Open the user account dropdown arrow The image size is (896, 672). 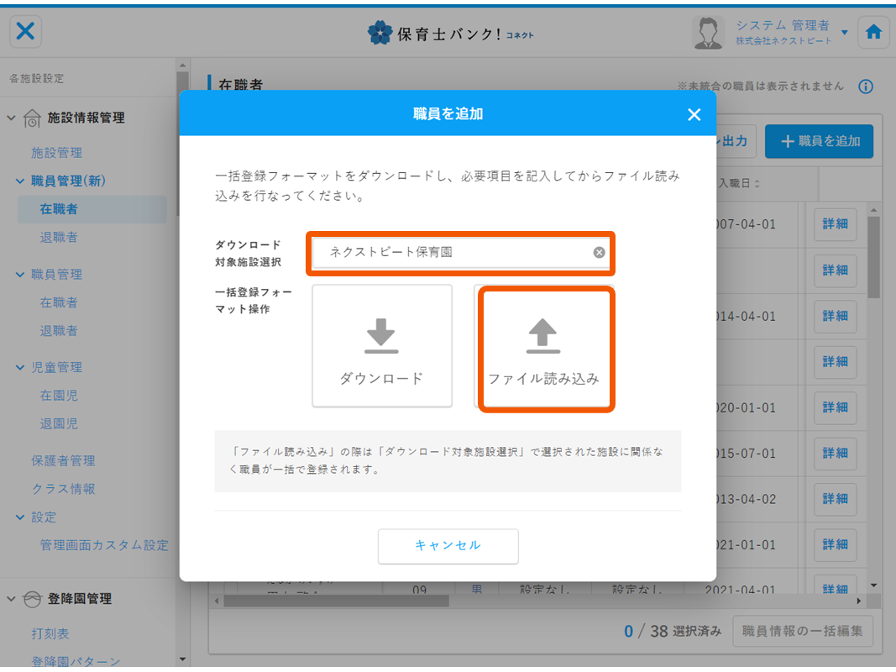coord(845,33)
